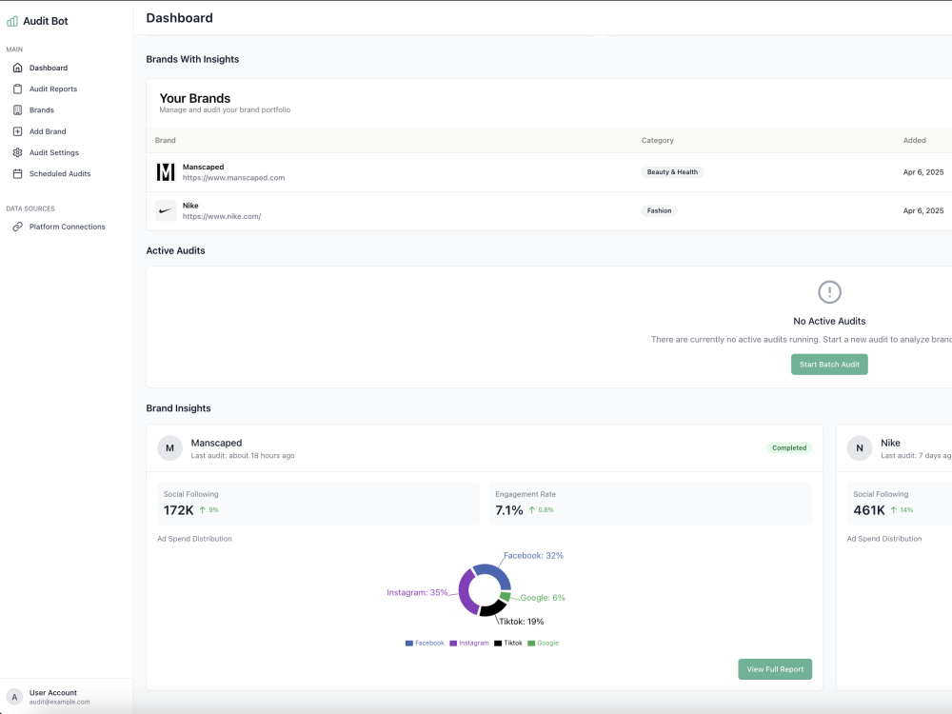Click the Start Batch Audit button
This screenshot has width=952, height=714.
coord(829,365)
